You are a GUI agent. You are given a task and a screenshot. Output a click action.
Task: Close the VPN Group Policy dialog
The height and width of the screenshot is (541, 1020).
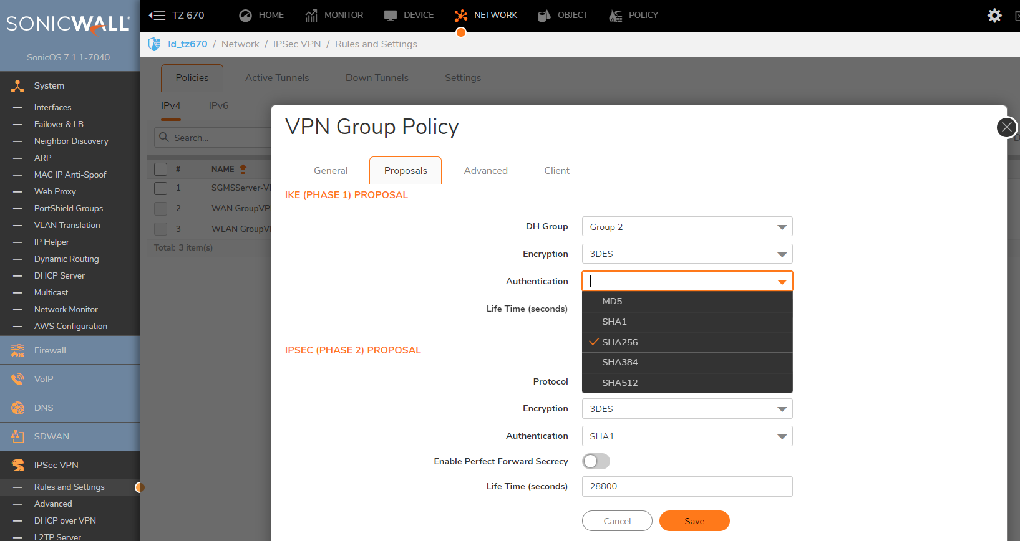1006,127
